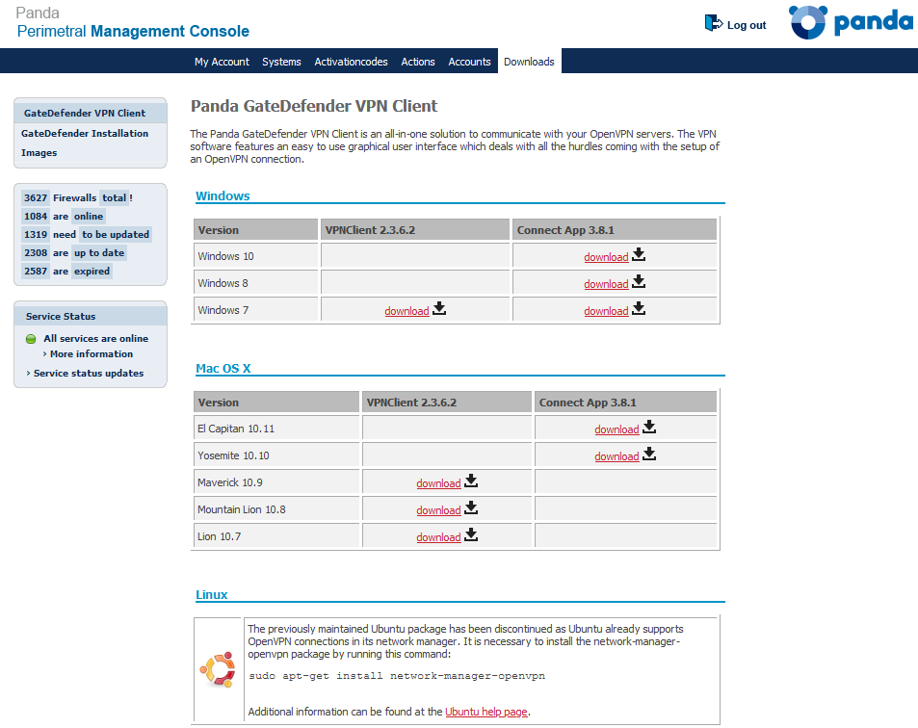The image size is (918, 728).
Task: Click the Linux section heading
Action: click(x=211, y=594)
